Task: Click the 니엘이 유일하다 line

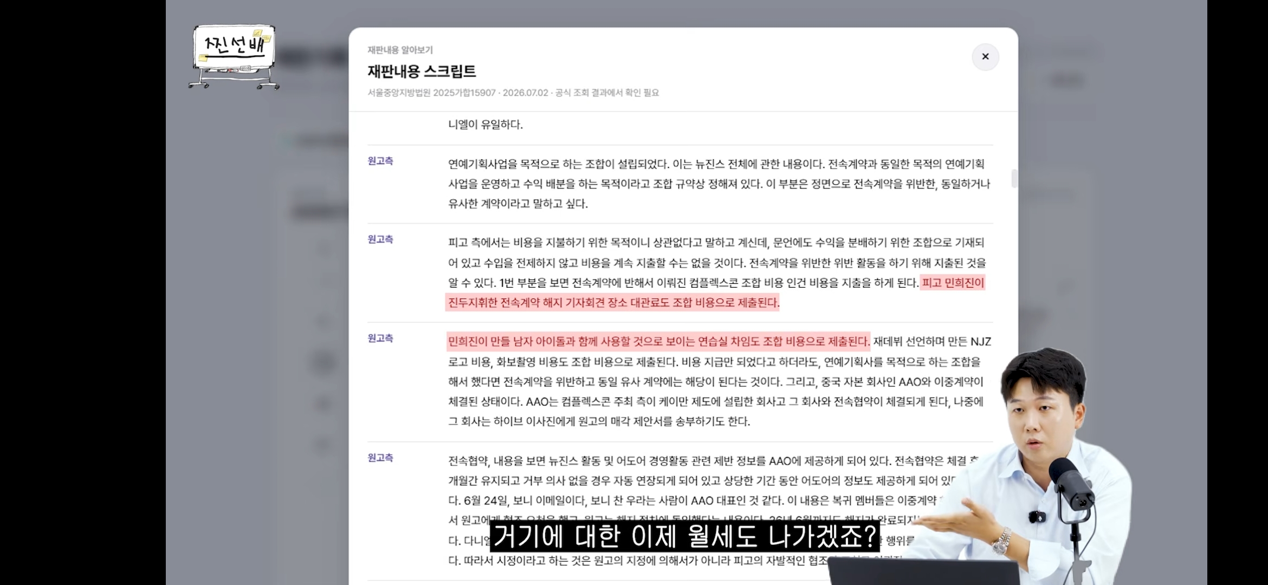Action: [486, 125]
